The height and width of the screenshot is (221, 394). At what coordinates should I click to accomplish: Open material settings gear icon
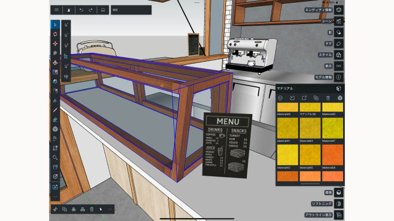click(340, 98)
